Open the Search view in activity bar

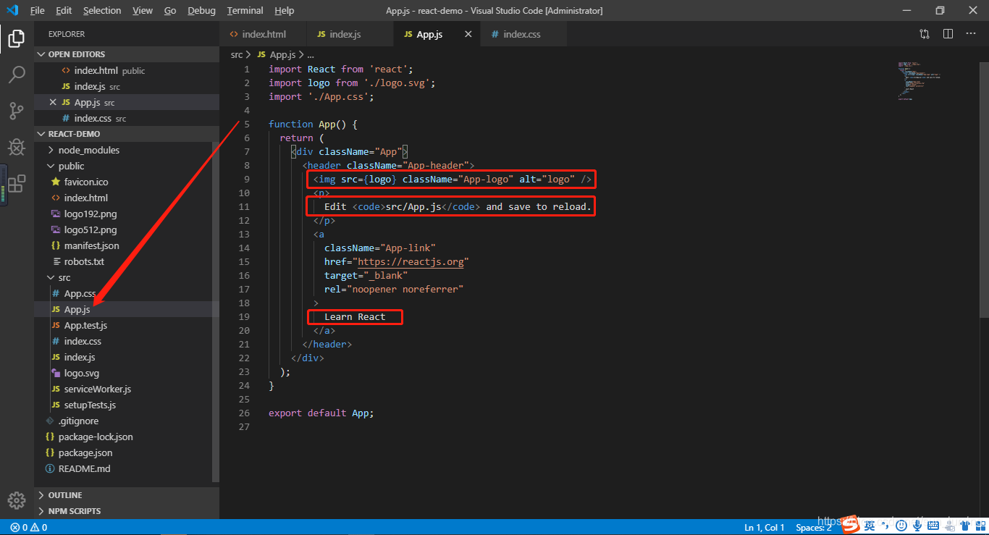[x=17, y=75]
